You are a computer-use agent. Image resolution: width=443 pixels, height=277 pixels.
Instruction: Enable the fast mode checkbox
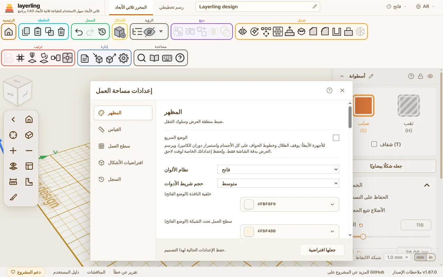click(x=336, y=138)
